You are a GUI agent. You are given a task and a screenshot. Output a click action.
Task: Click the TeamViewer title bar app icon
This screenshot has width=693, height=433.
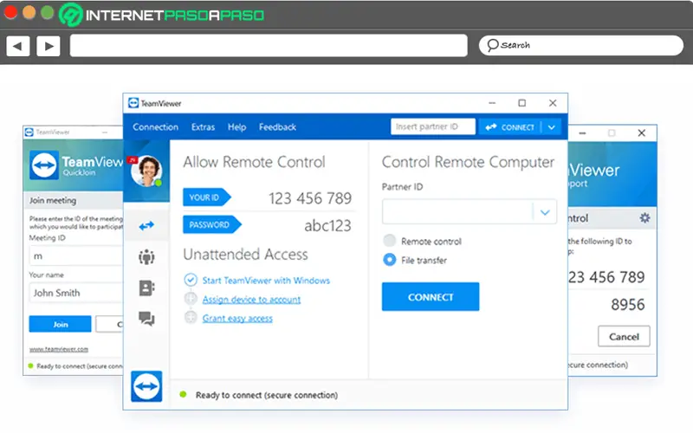tap(133, 103)
